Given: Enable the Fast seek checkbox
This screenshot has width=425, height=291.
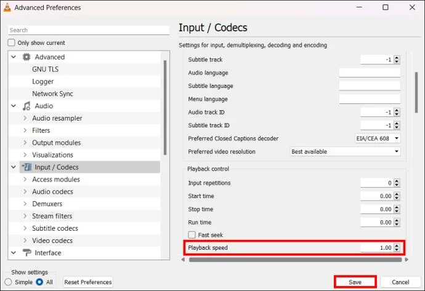Looking at the screenshot, I should 192,234.
